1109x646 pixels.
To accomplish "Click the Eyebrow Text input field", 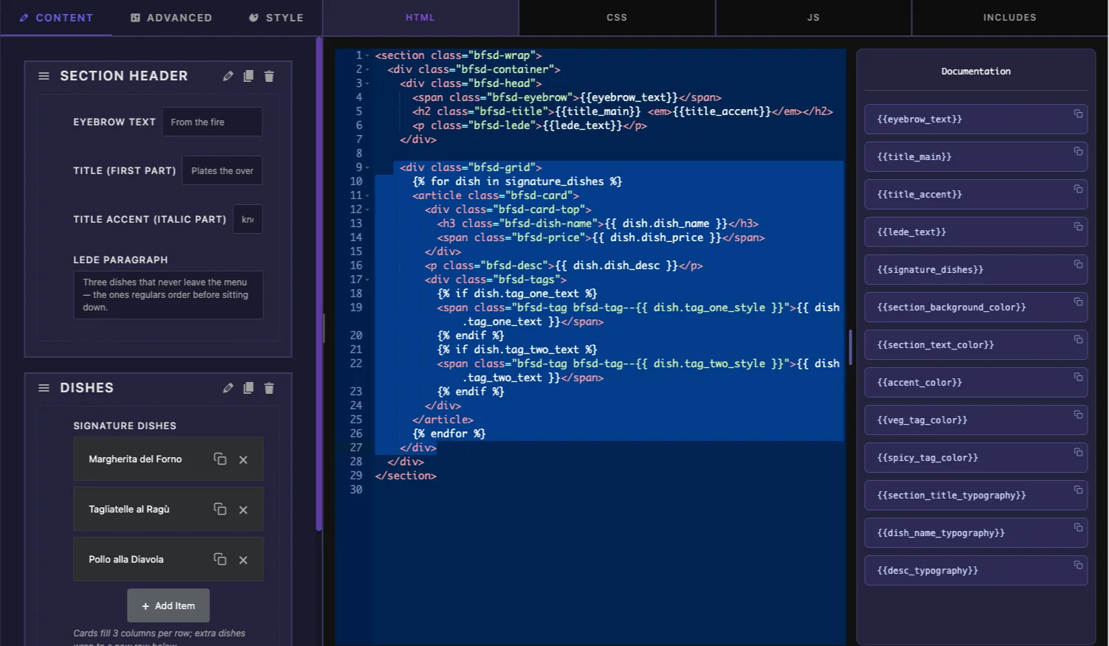I will (212, 122).
